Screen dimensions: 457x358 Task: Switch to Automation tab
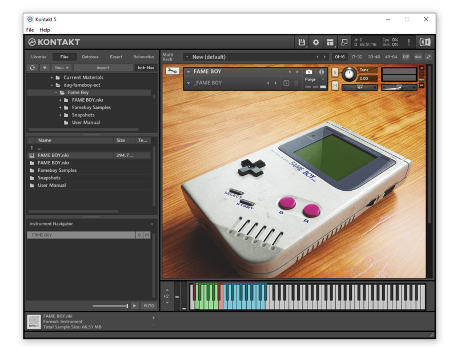point(143,57)
